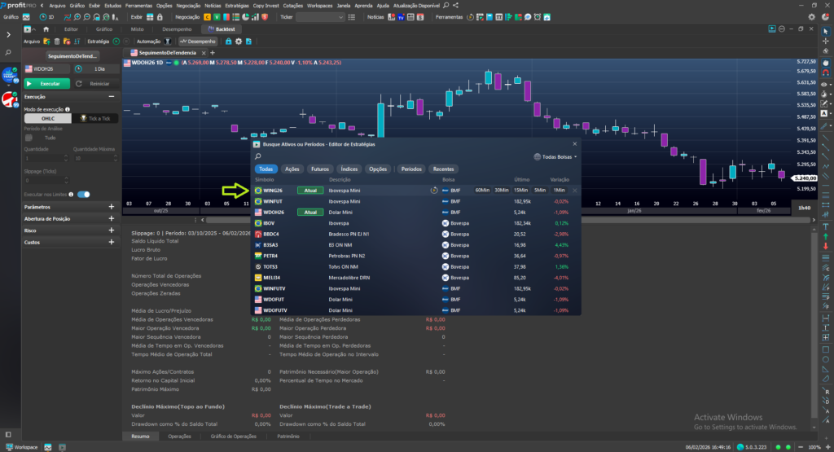This screenshot has width=834, height=452.
Task: Switch to the Futuros filter tab
Action: pos(319,169)
